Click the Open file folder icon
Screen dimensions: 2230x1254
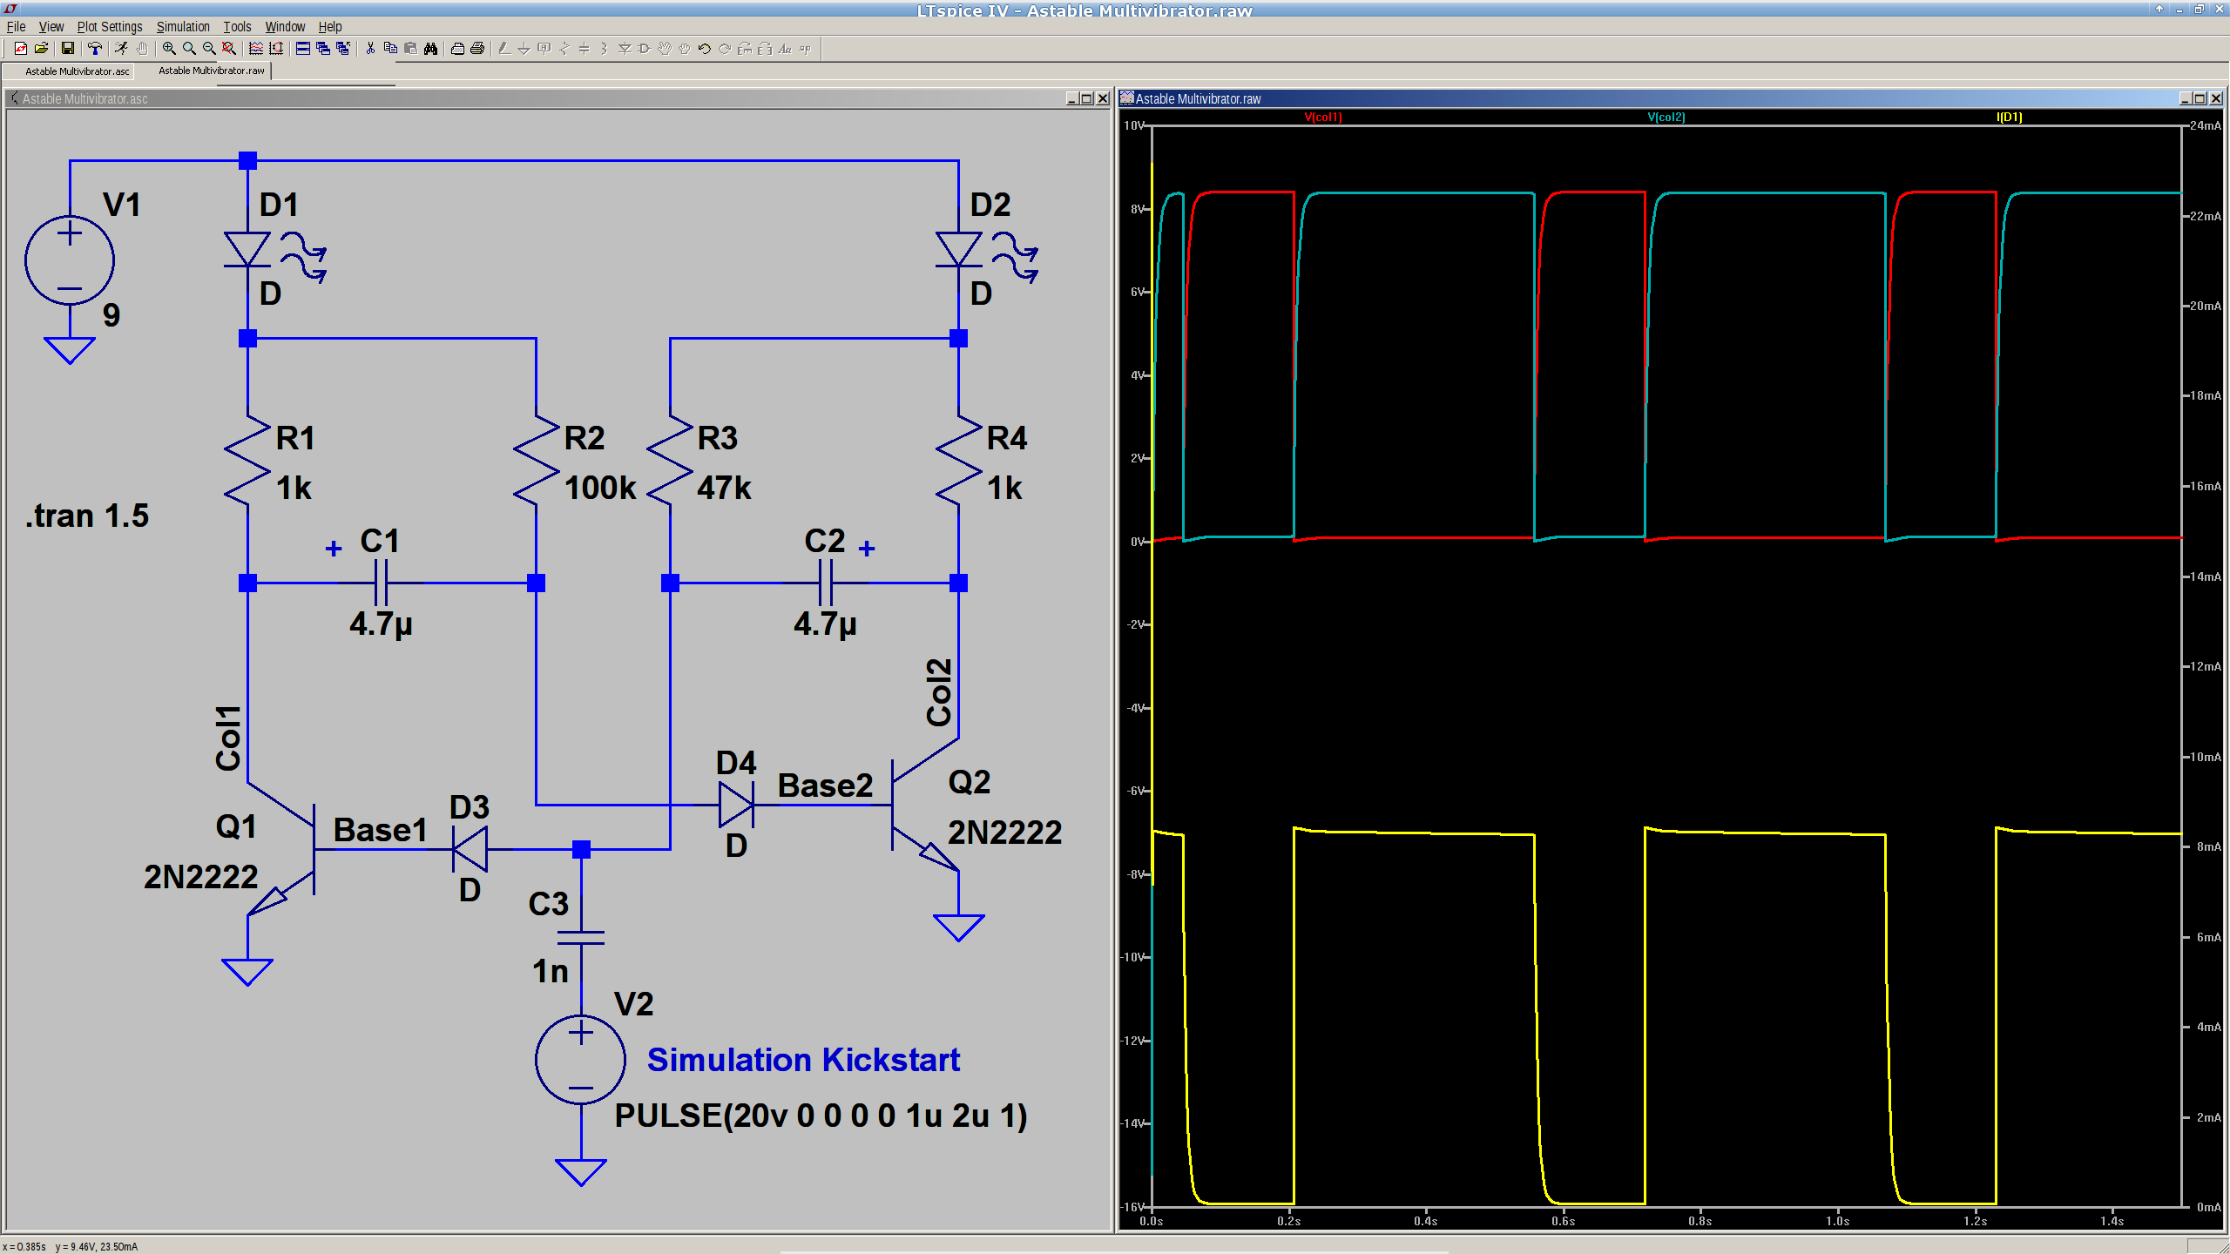click(41, 49)
